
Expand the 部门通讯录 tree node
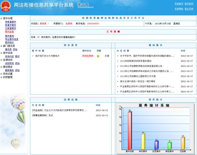1,46
